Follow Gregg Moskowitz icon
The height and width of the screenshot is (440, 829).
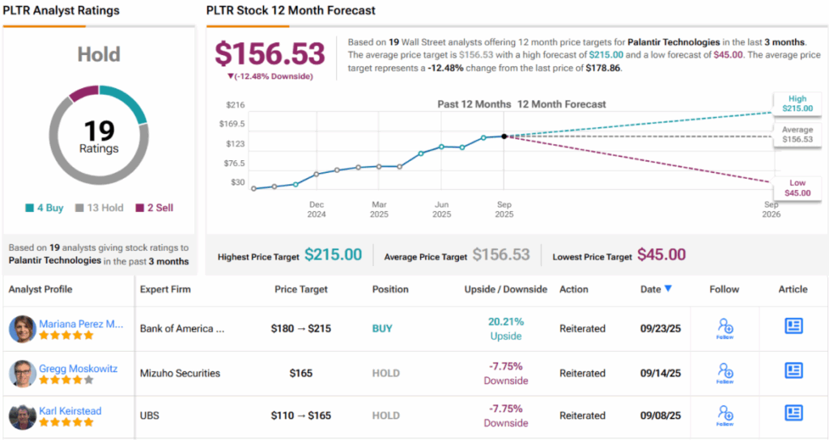tap(725, 373)
